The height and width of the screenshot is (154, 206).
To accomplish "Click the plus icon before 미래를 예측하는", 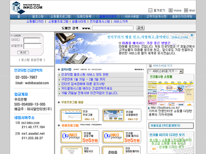I will click(120, 43).
